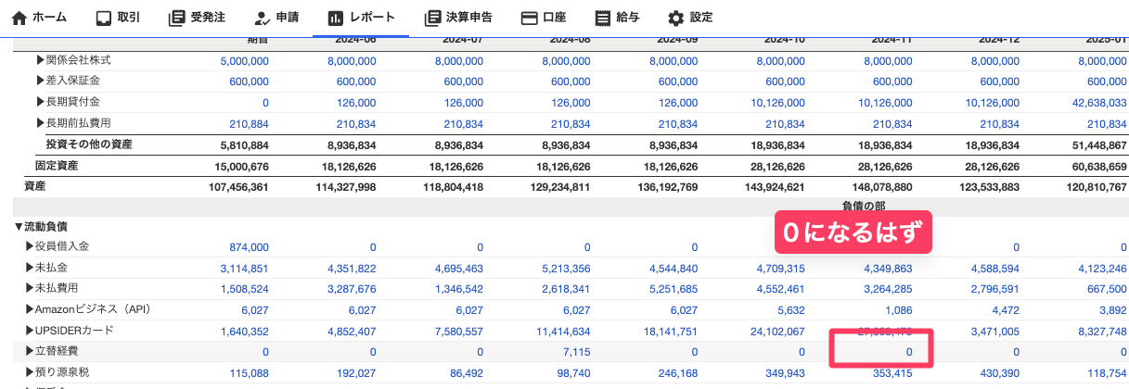This screenshot has width=1129, height=389.
Task: Expand the 差入保証金 row
Action: coord(41,81)
